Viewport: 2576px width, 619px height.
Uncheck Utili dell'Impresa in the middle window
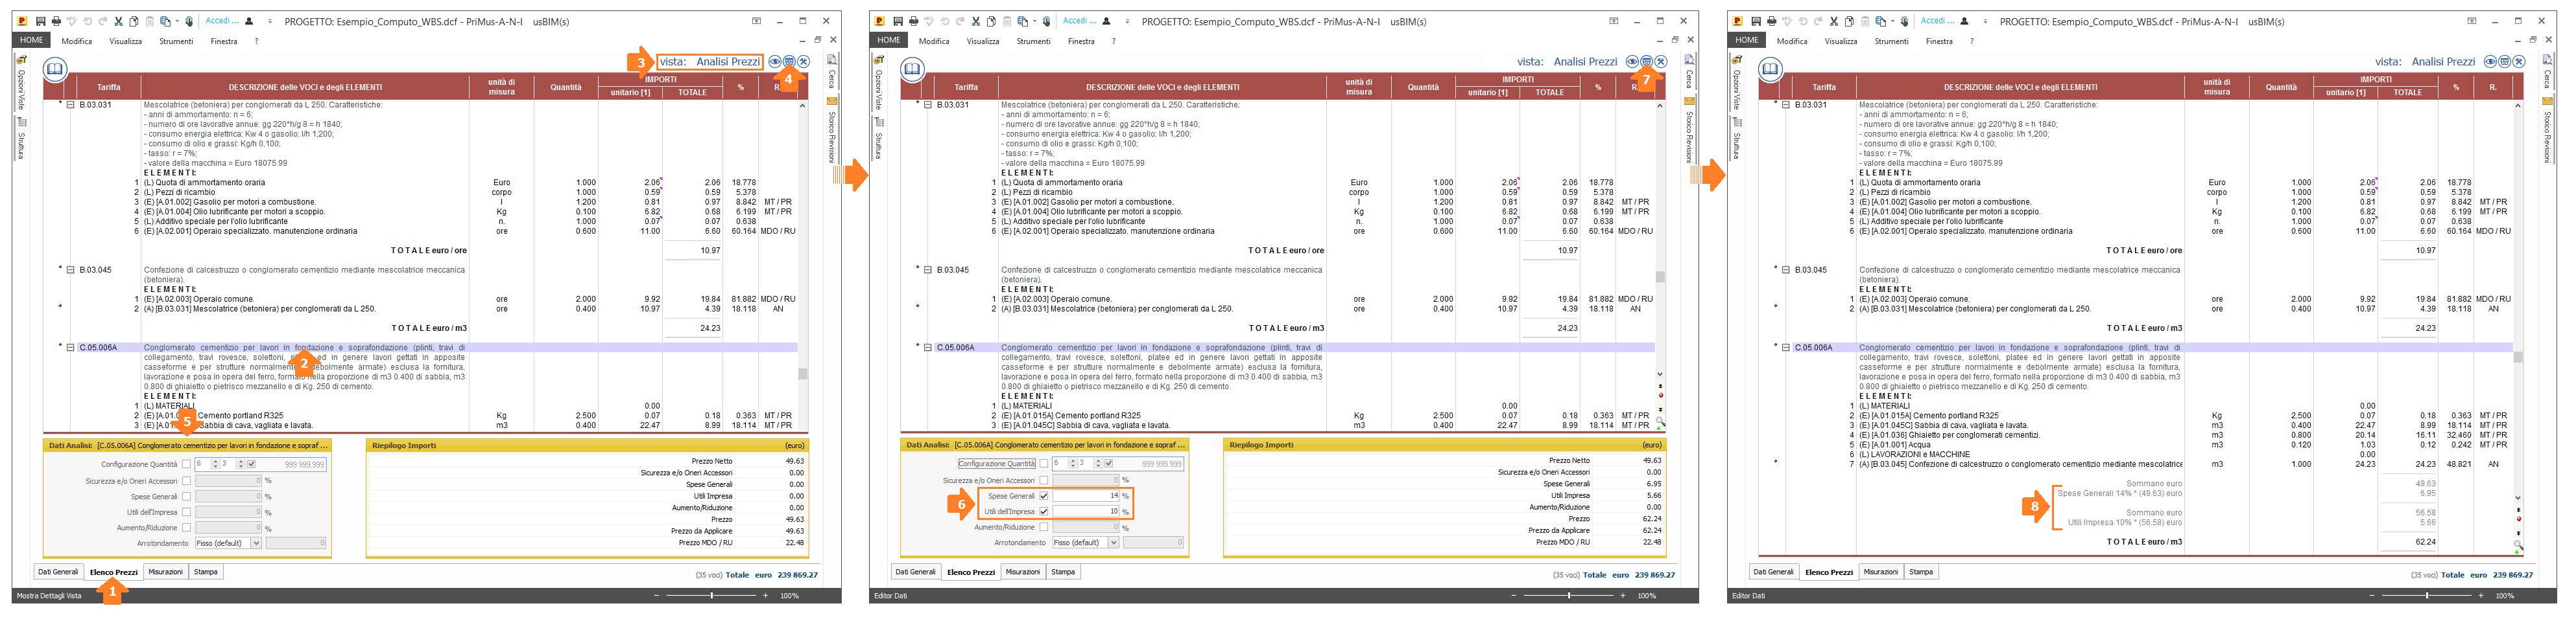coord(1044,511)
